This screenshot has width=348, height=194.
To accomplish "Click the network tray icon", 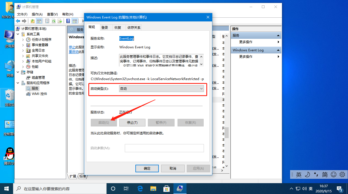I will 298,189.
